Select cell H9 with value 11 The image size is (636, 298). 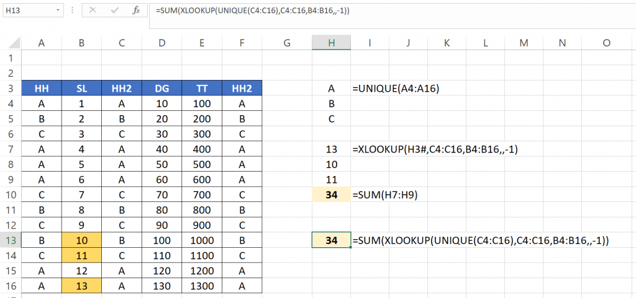tap(332, 180)
